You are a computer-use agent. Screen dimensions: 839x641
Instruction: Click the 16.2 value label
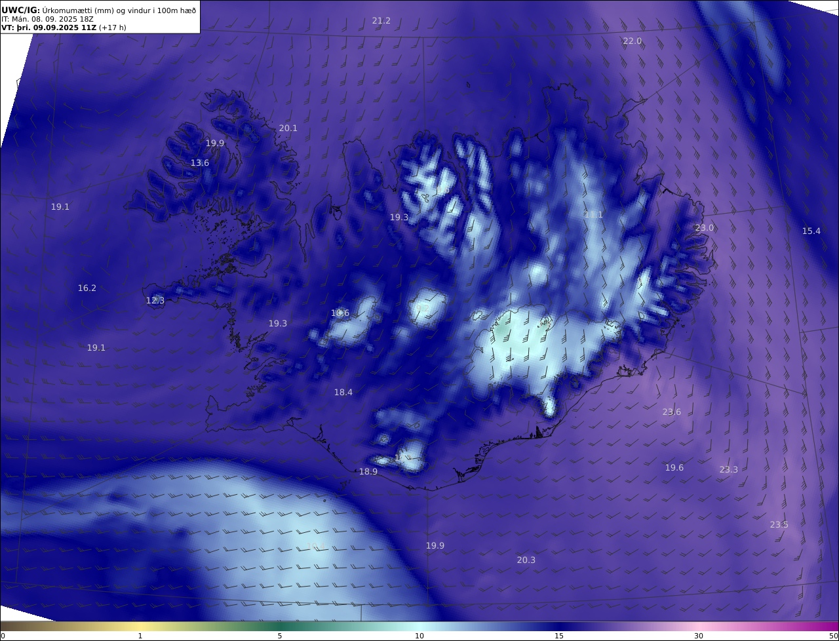[87, 288]
